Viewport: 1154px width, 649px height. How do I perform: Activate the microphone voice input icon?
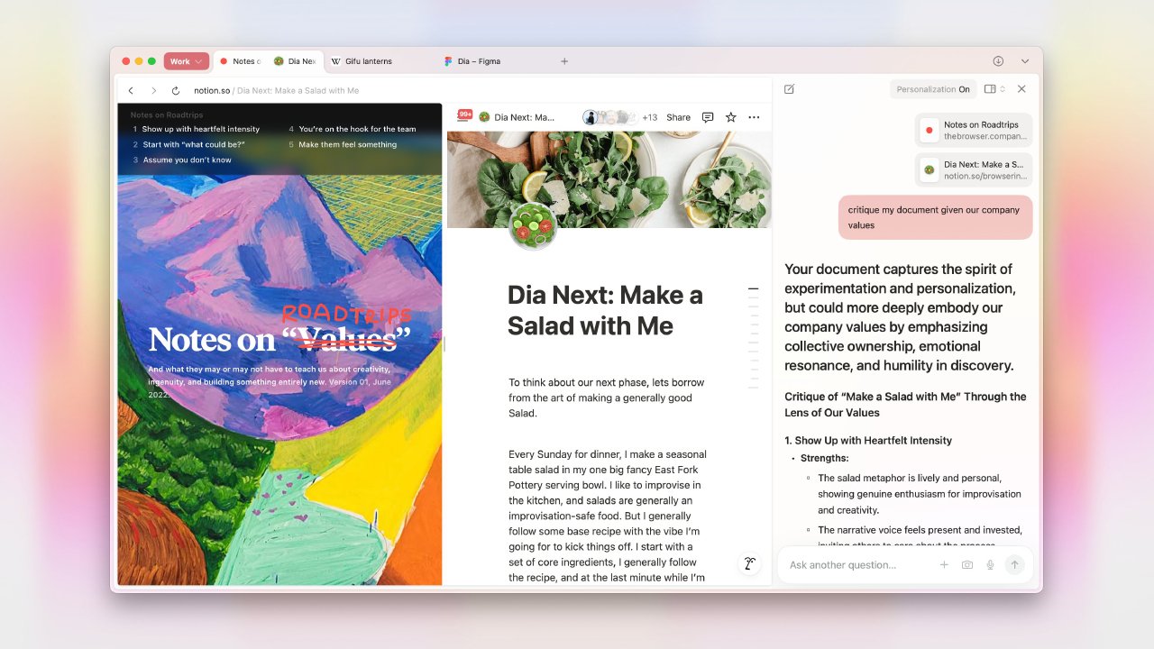pos(990,565)
